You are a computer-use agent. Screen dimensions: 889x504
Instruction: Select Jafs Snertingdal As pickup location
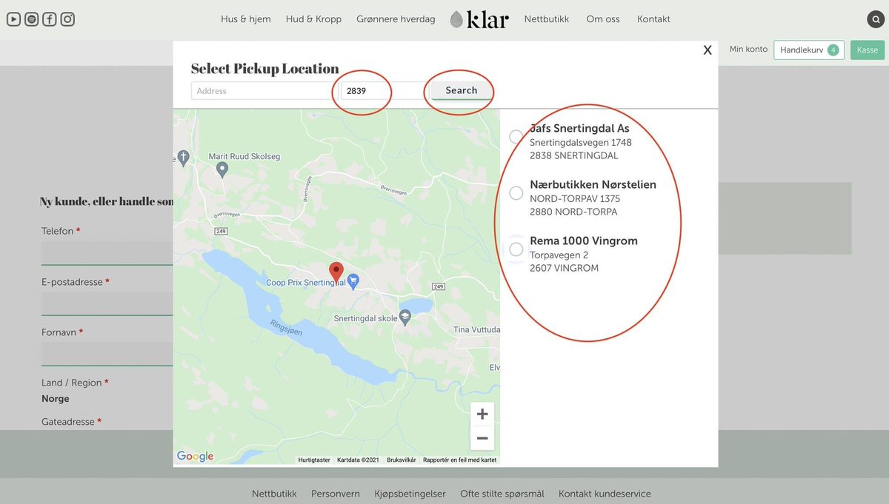click(516, 137)
